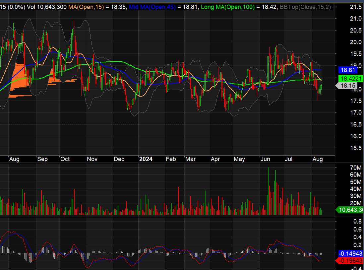This screenshot has width=364, height=270.
Task: Click the 15.5 tick on price axis
Action: pyautogui.click(x=355, y=148)
